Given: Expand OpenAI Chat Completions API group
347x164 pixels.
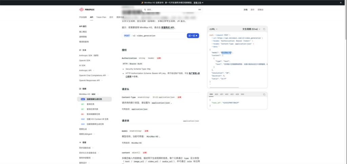Looking at the screenshot, I should (94, 75).
